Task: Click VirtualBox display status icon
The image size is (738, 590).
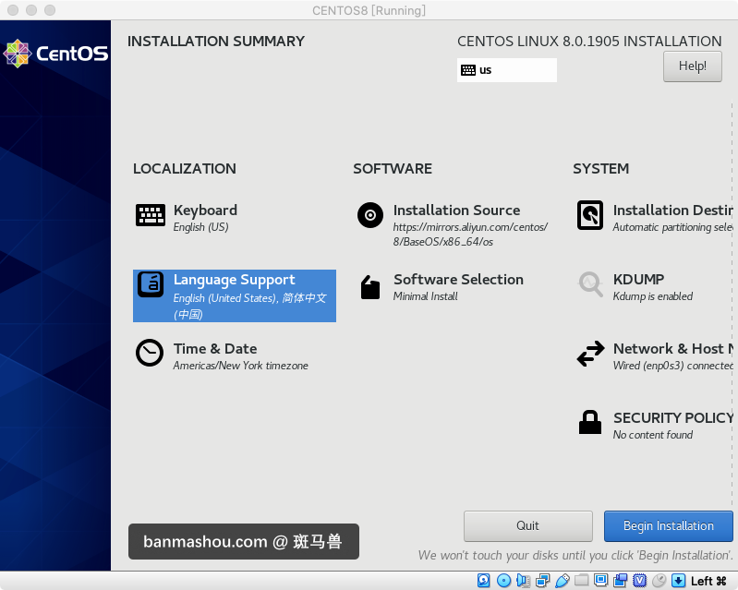Action: [x=600, y=580]
